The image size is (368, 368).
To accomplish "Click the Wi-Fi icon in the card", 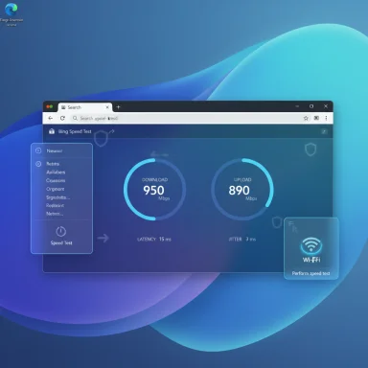I will point(311,245).
